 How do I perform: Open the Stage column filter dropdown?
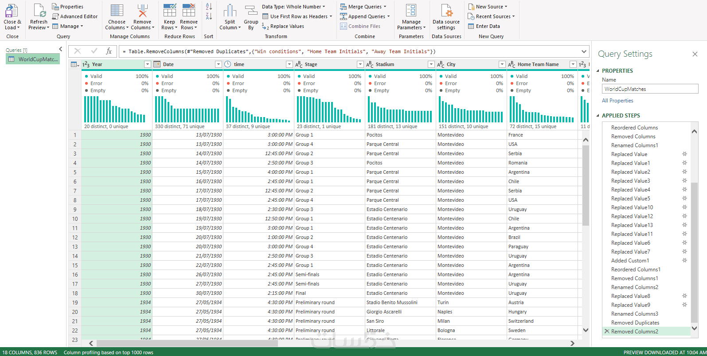click(360, 64)
